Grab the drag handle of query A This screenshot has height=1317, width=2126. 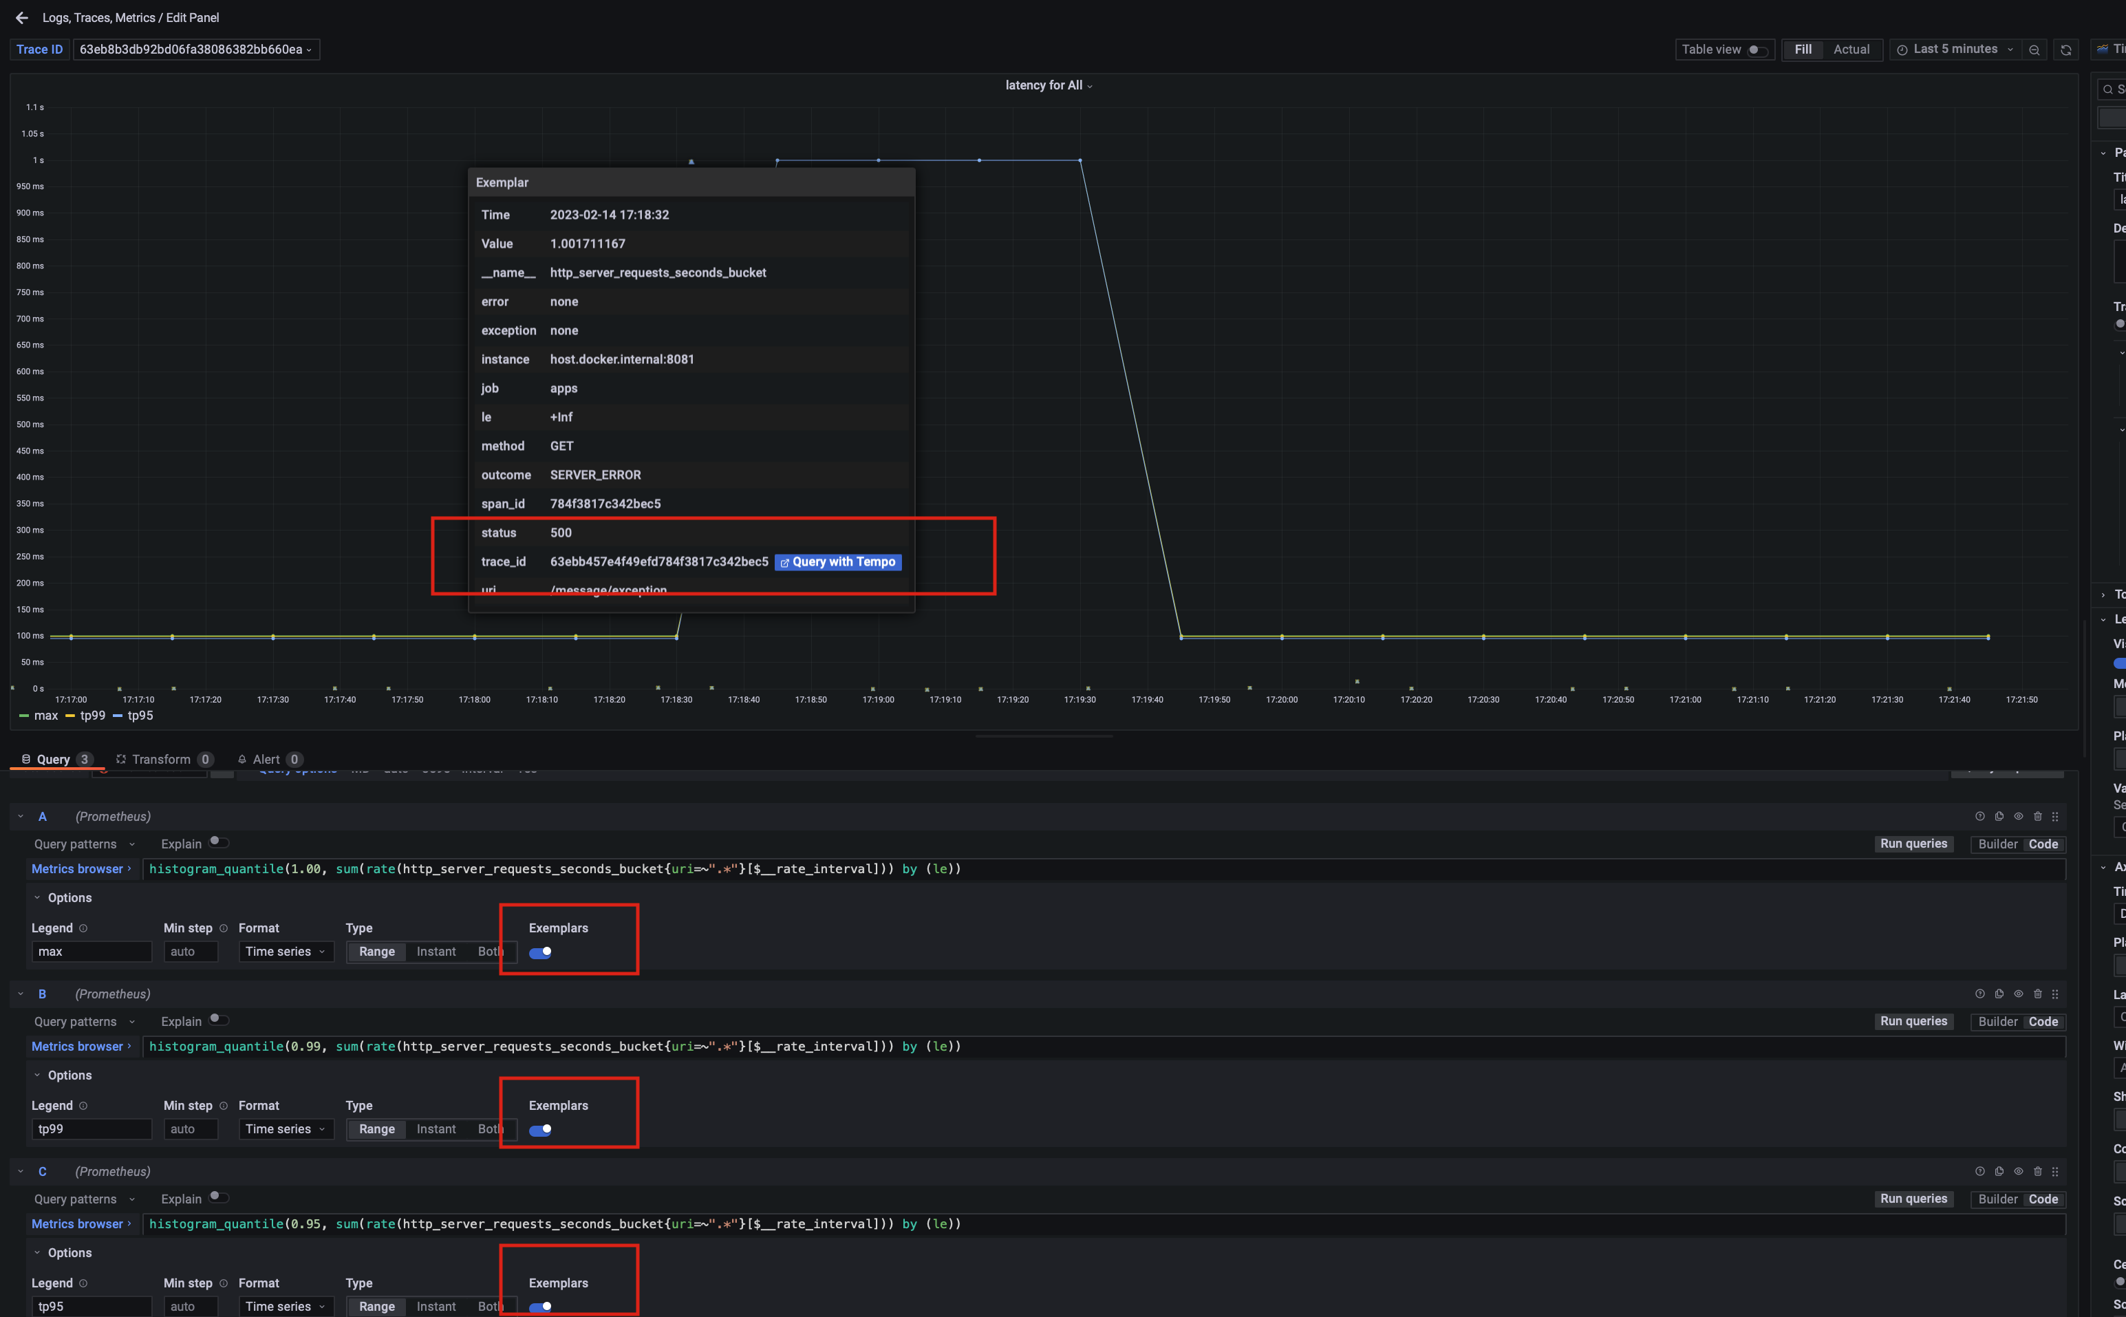coord(2055,816)
